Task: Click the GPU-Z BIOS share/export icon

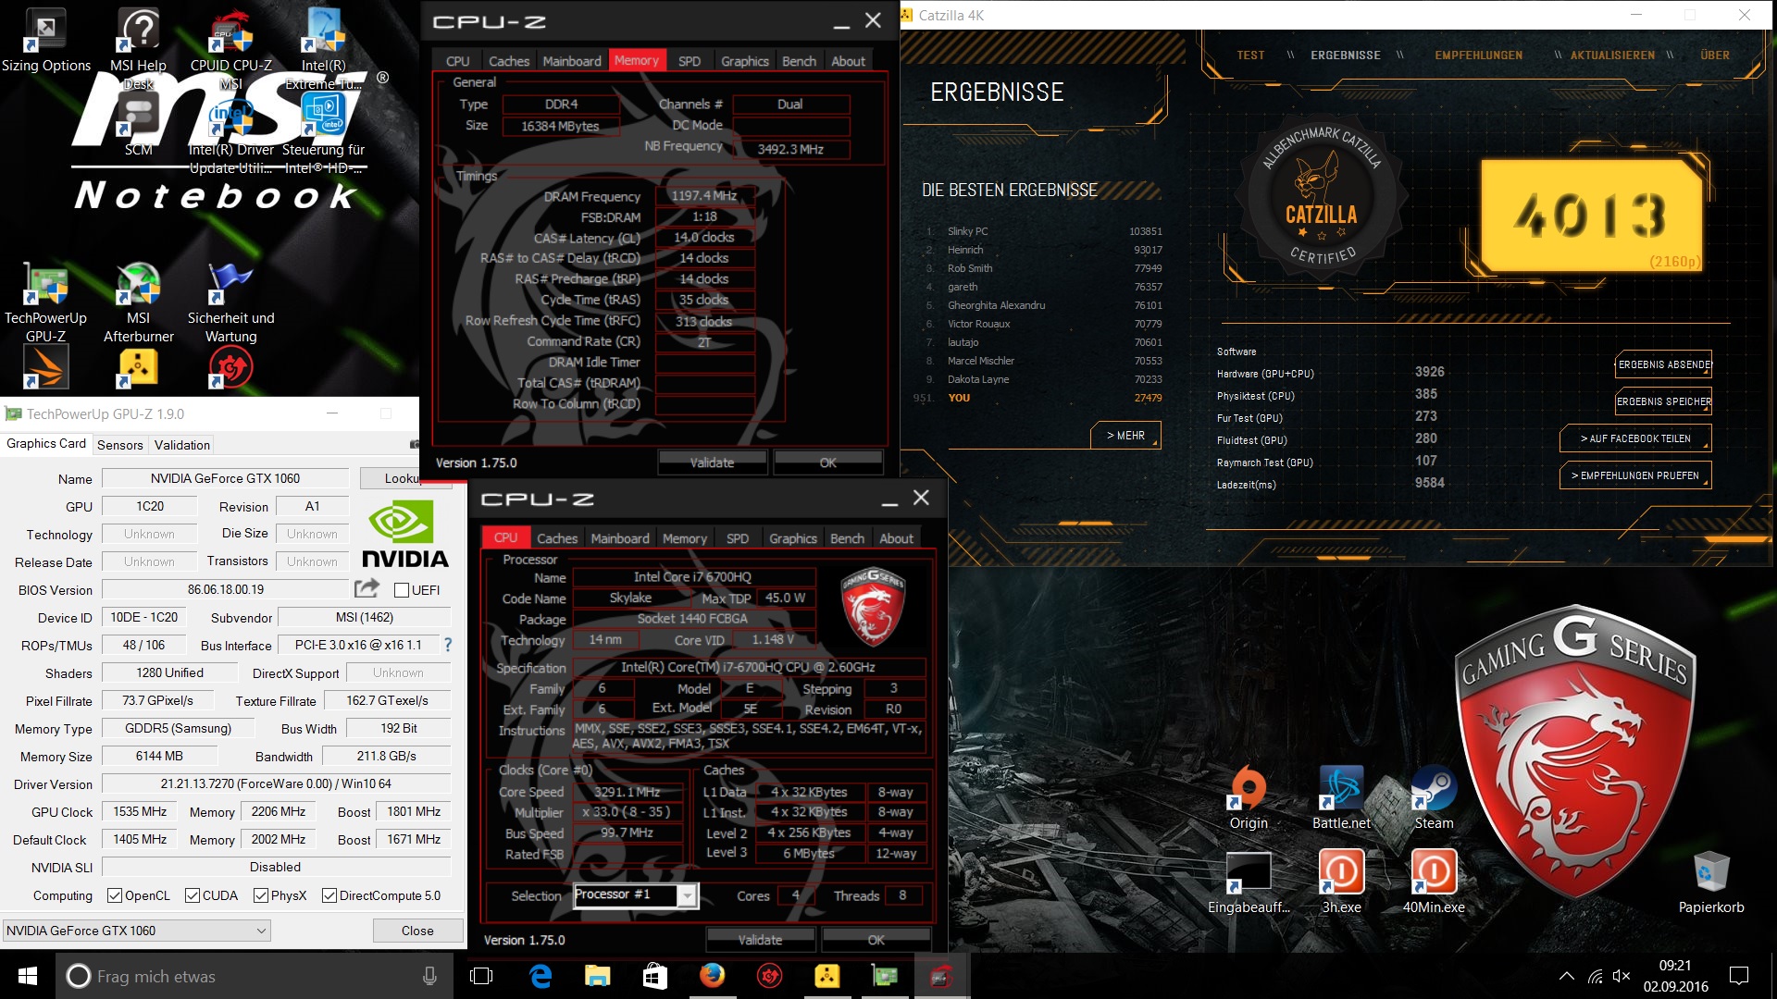Action: coord(367,588)
